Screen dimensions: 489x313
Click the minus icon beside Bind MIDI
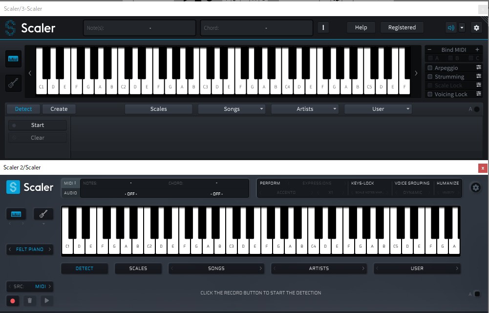429,50
